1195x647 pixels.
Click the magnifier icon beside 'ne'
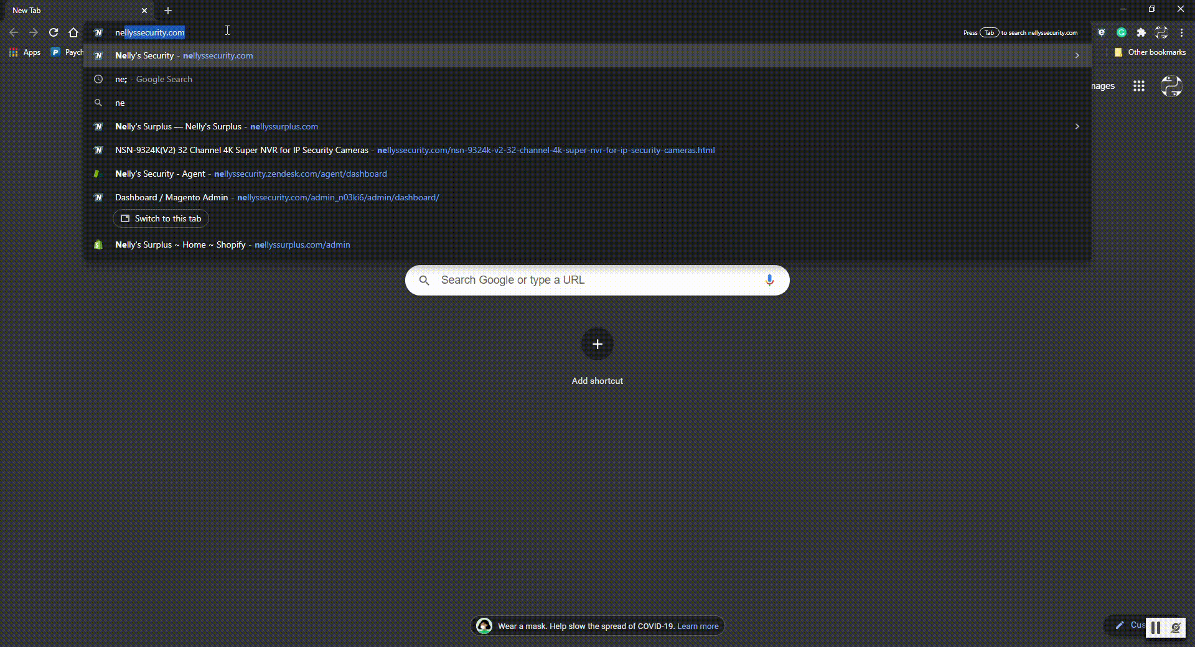pos(98,103)
